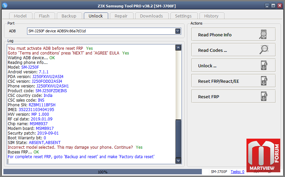Click the Android version 7.1.1
The image size is (285, 177).
pyautogui.click(x=44, y=72)
